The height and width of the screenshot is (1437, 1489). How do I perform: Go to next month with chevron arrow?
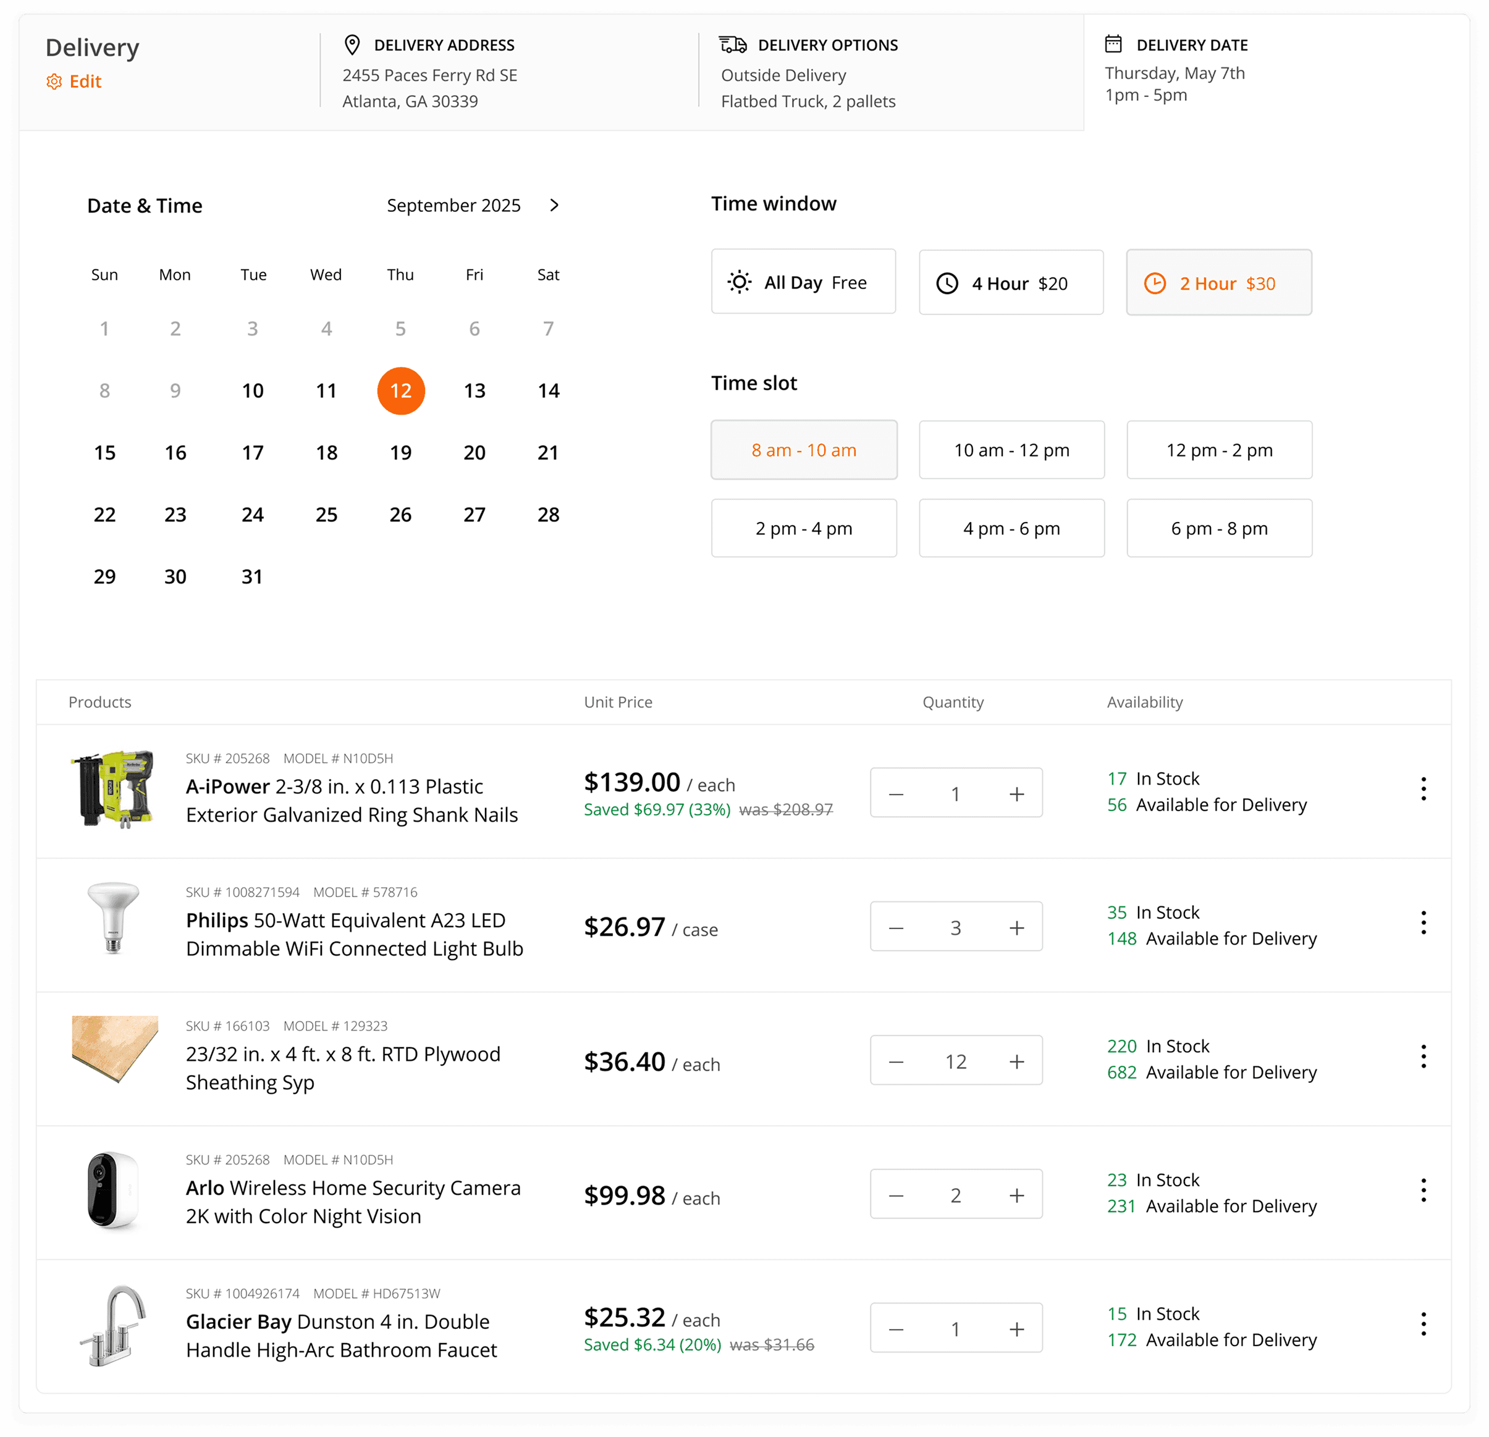[555, 205]
